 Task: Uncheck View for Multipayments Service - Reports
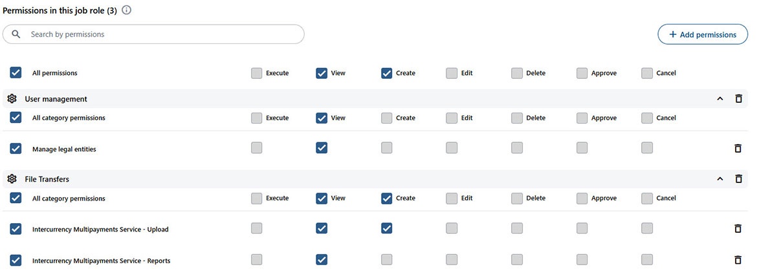click(322, 259)
